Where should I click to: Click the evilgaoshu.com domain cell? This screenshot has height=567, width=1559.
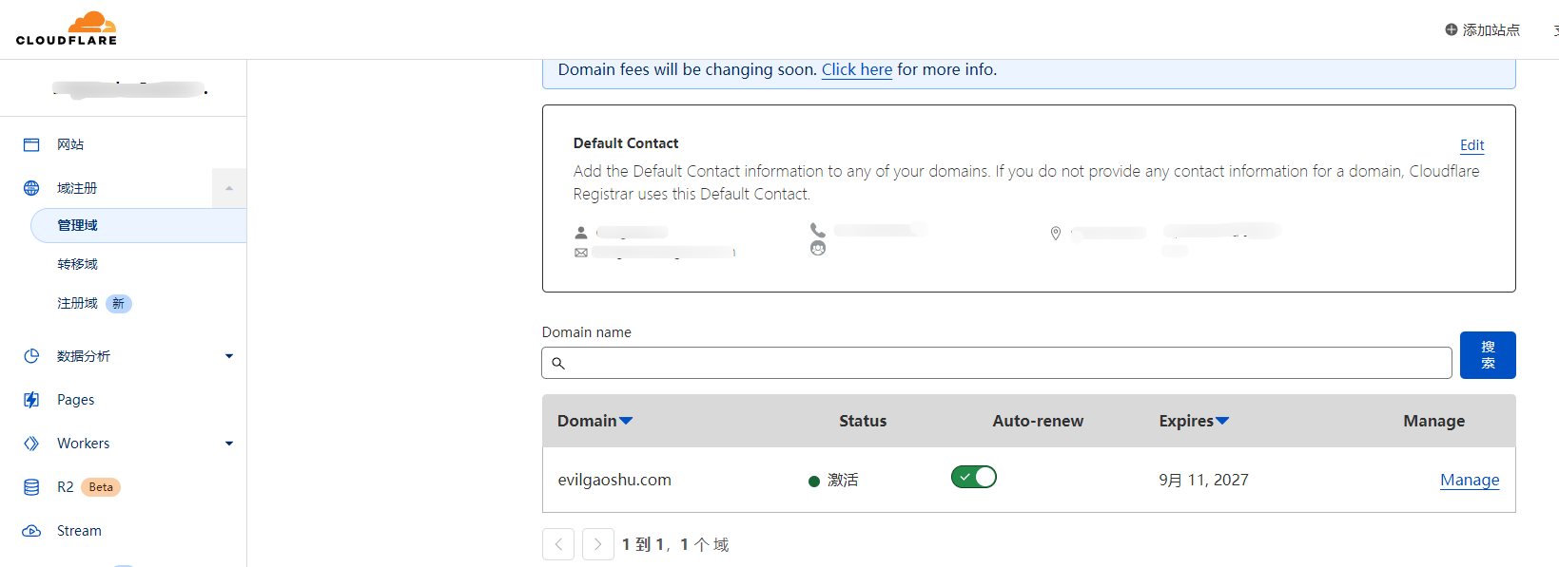click(614, 480)
